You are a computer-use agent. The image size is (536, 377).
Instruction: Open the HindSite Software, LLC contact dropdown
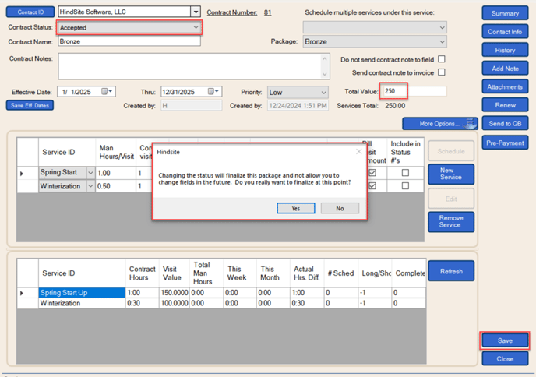click(196, 12)
